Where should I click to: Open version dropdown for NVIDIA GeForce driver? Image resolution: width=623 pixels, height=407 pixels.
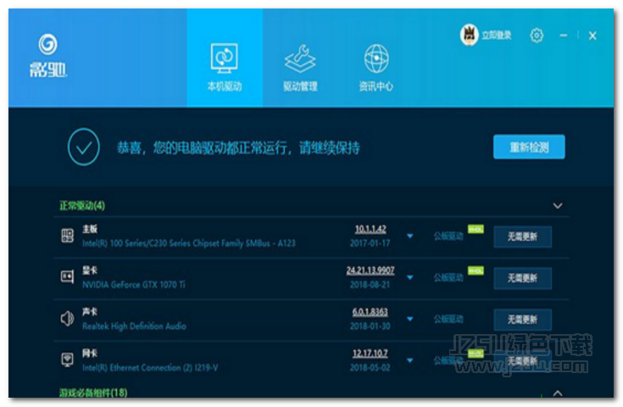[x=410, y=277]
